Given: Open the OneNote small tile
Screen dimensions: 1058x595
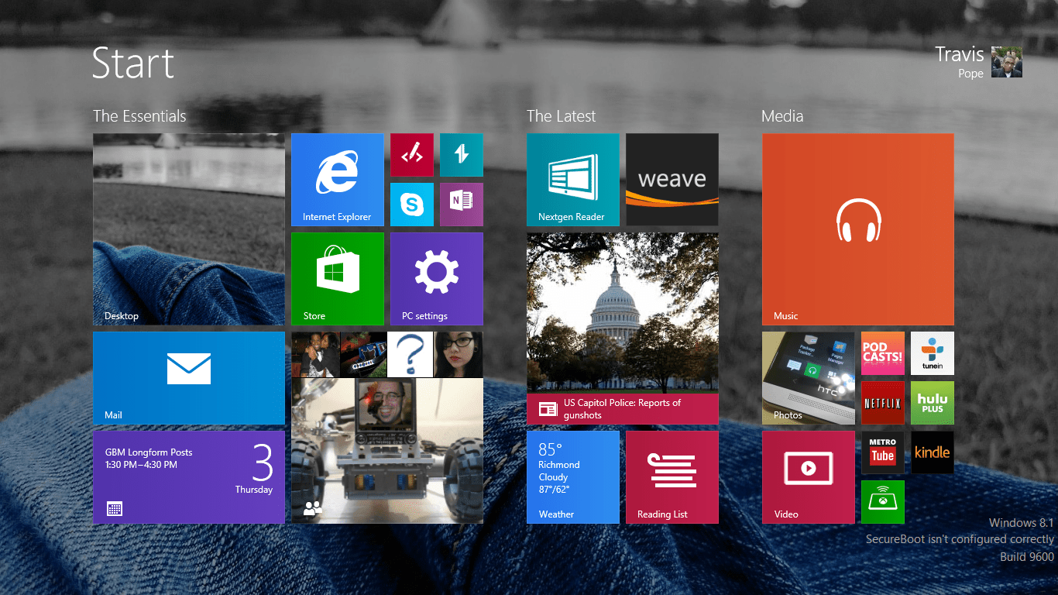Looking at the screenshot, I should [x=461, y=205].
